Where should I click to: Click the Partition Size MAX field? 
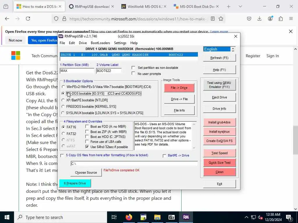click(x=77, y=71)
